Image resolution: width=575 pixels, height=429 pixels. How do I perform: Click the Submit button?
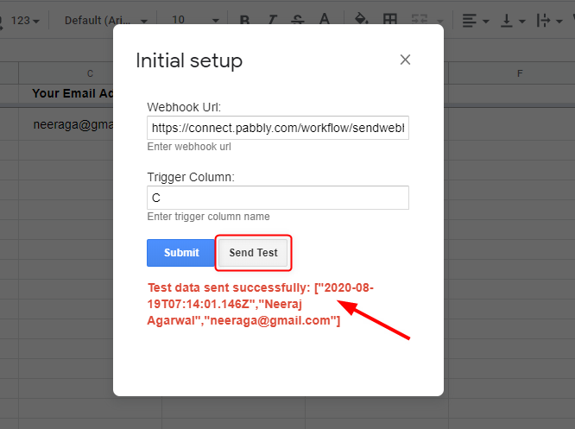[x=181, y=253]
